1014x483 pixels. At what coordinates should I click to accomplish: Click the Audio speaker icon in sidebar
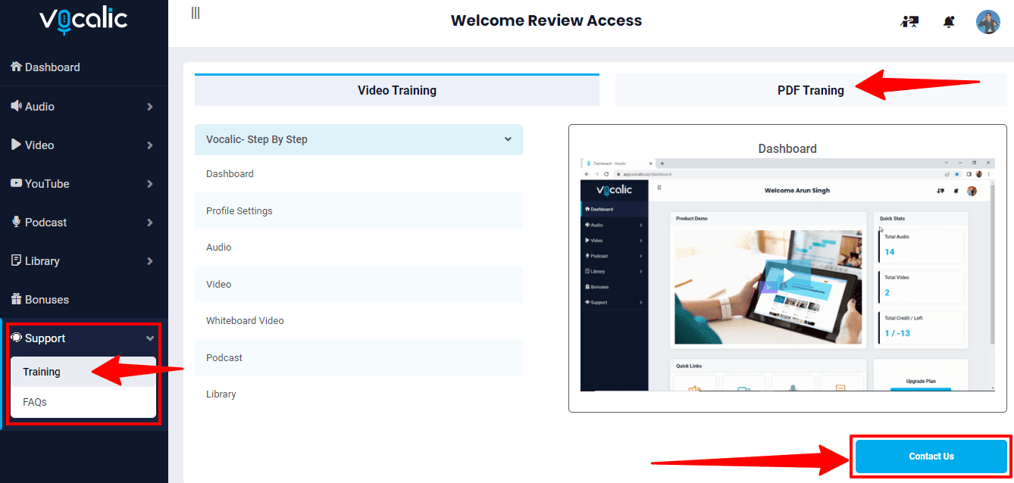[x=16, y=106]
